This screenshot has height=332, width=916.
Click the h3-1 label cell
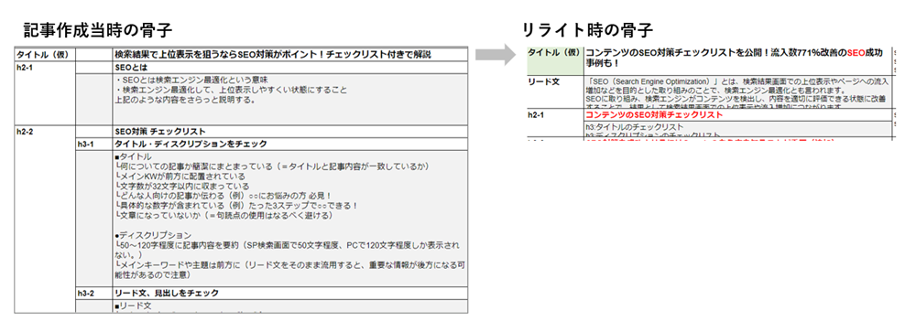94,145
